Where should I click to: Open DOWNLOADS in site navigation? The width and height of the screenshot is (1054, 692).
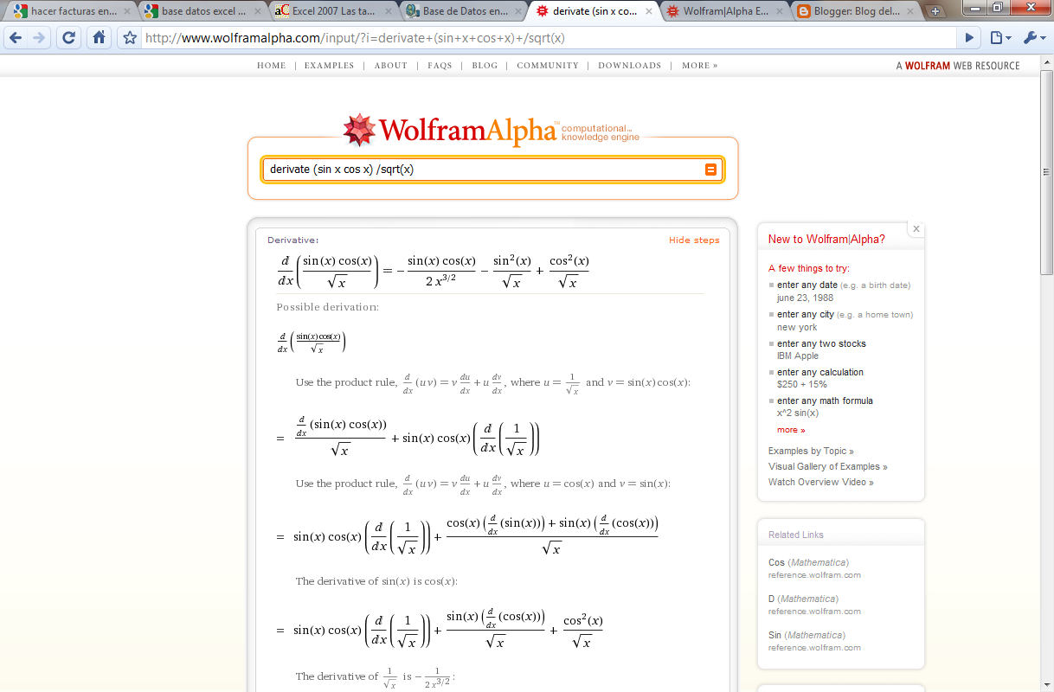coord(630,66)
